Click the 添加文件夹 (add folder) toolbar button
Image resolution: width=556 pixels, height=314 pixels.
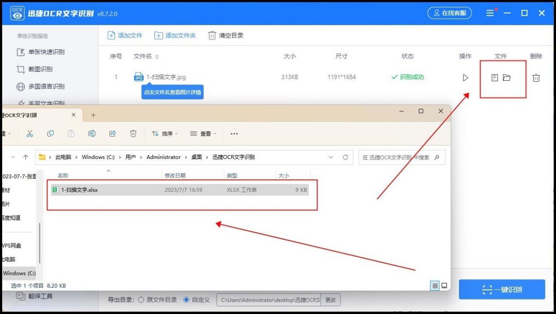coord(175,36)
